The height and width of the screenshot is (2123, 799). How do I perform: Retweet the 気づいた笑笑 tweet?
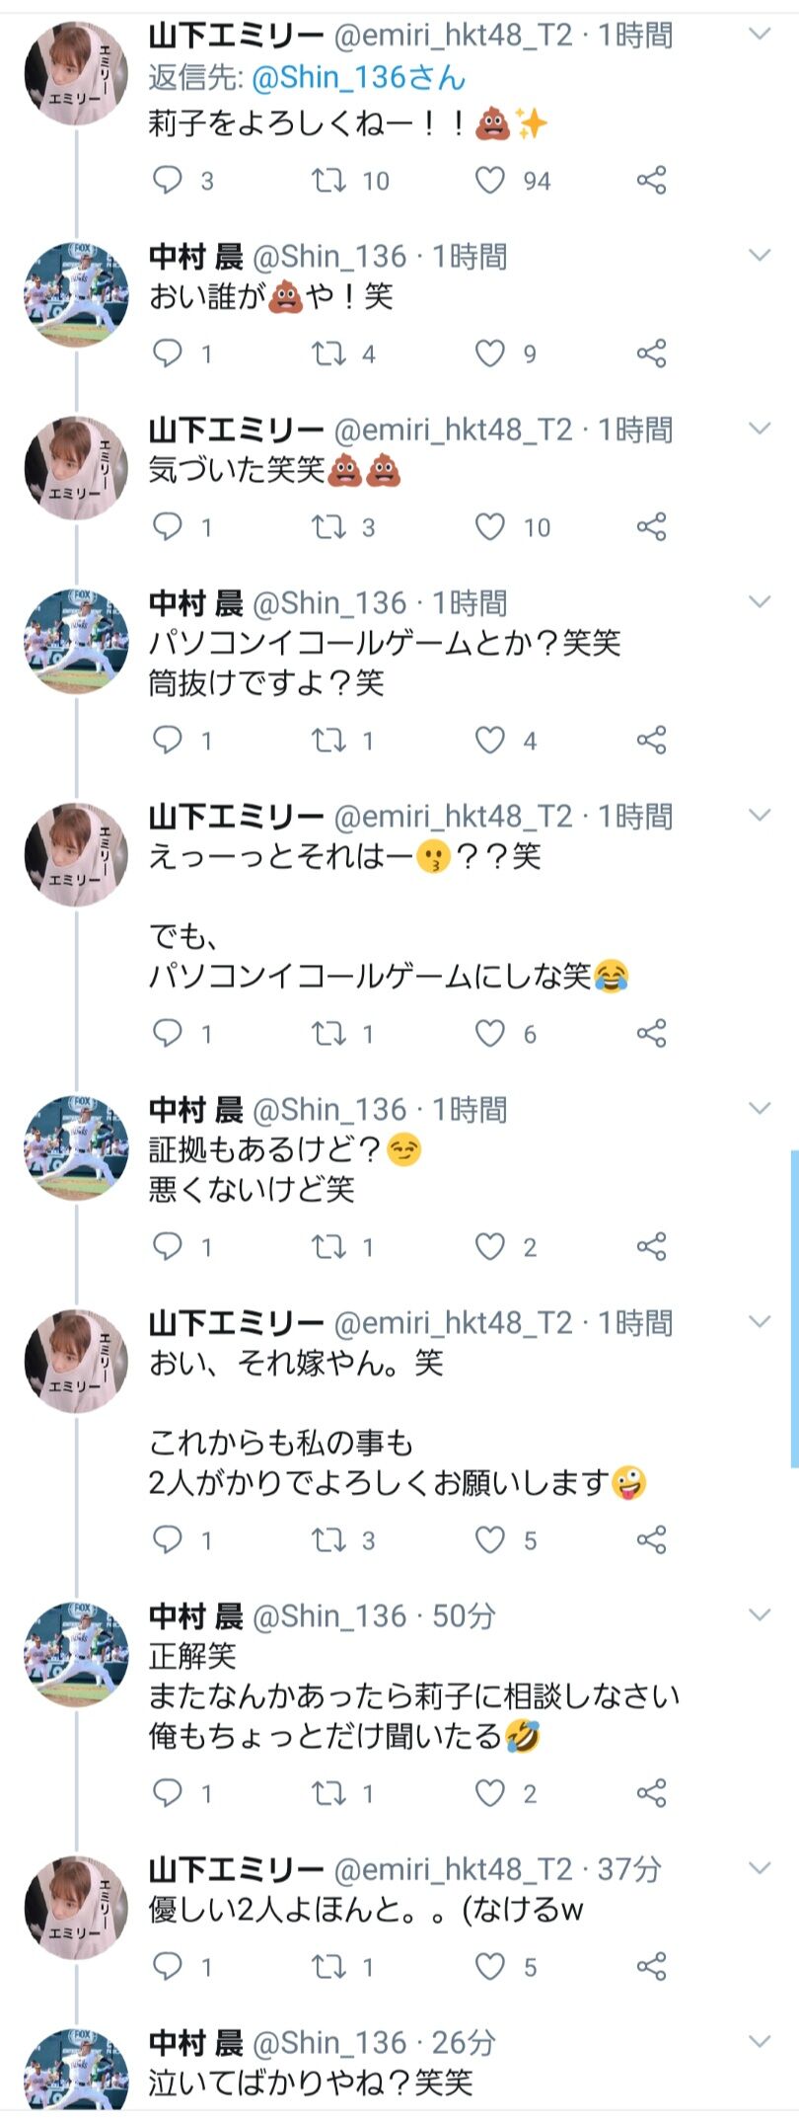[328, 527]
